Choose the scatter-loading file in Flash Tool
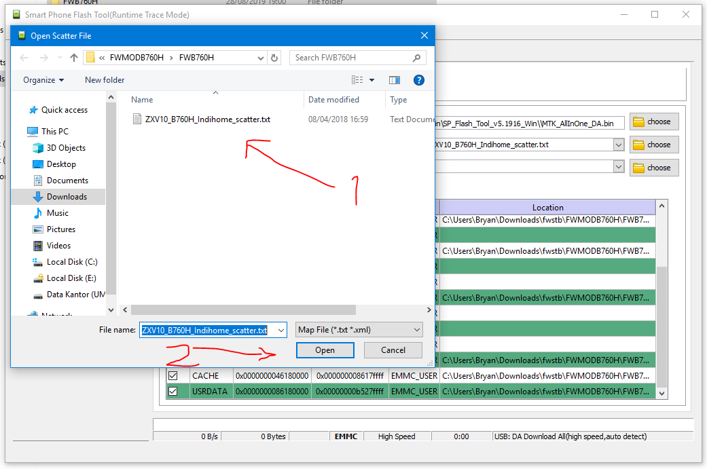707x469 pixels. [654, 145]
